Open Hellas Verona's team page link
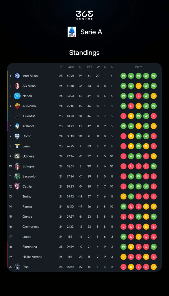169x296 pixels. pyautogui.click(x=33, y=257)
